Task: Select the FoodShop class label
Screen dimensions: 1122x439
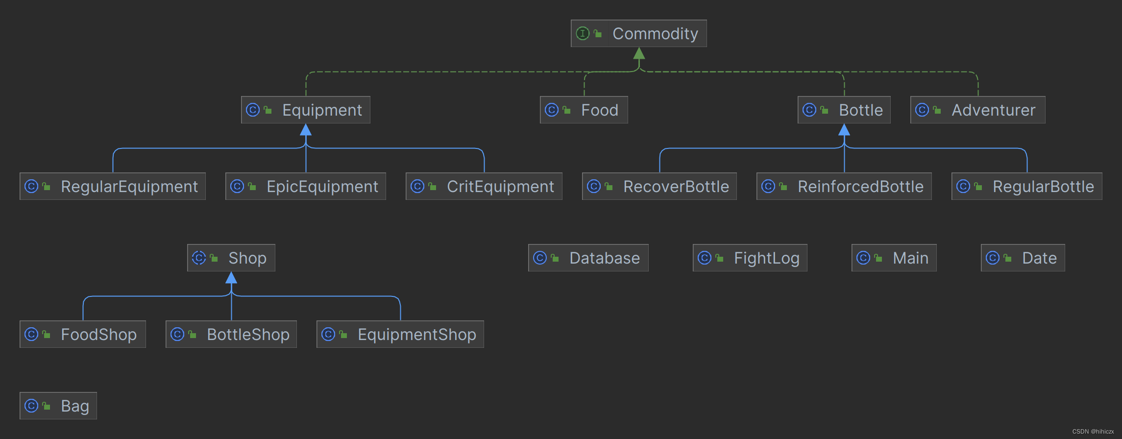Action: 99,335
